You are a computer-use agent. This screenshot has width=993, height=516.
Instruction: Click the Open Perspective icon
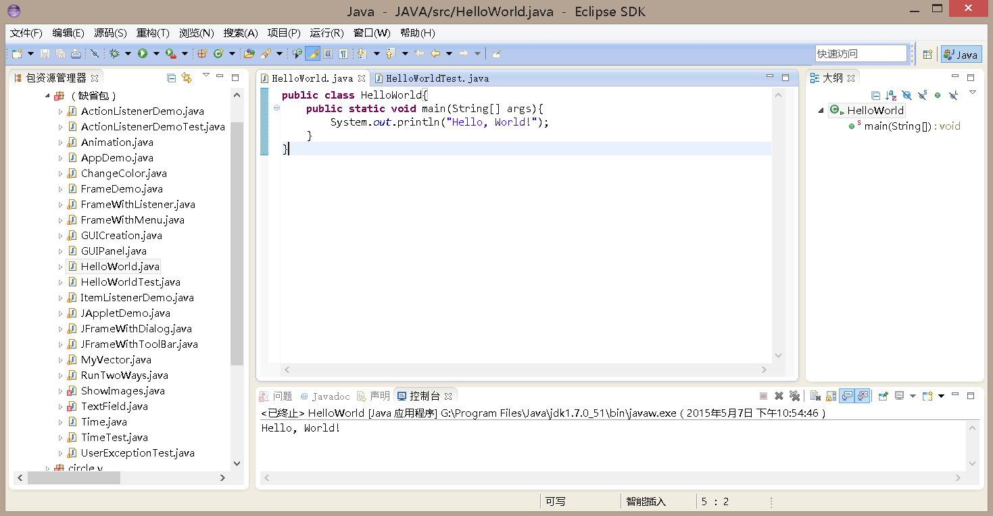[928, 55]
